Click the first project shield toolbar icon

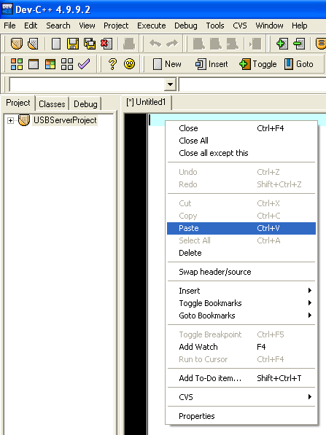16,44
